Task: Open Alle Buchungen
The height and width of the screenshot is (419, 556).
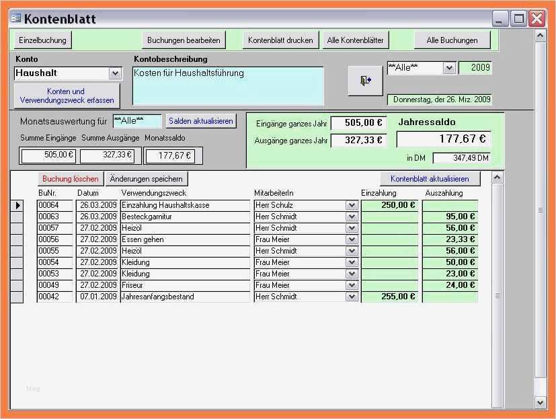Action: [452, 40]
